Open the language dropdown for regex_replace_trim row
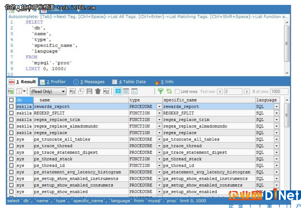This screenshot has height=208, width=301. pyautogui.click(x=276, y=120)
